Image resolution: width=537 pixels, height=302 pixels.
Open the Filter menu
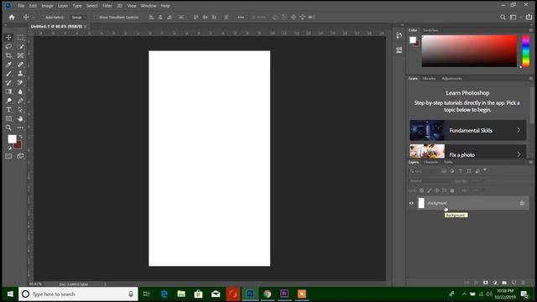click(107, 6)
